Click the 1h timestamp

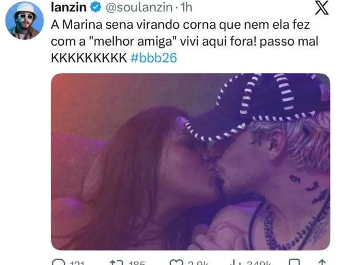pos(186,7)
